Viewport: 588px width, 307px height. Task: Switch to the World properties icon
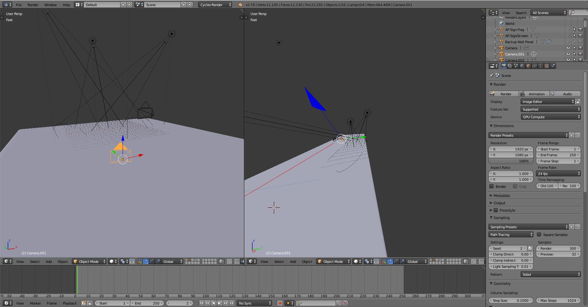(x=522, y=66)
